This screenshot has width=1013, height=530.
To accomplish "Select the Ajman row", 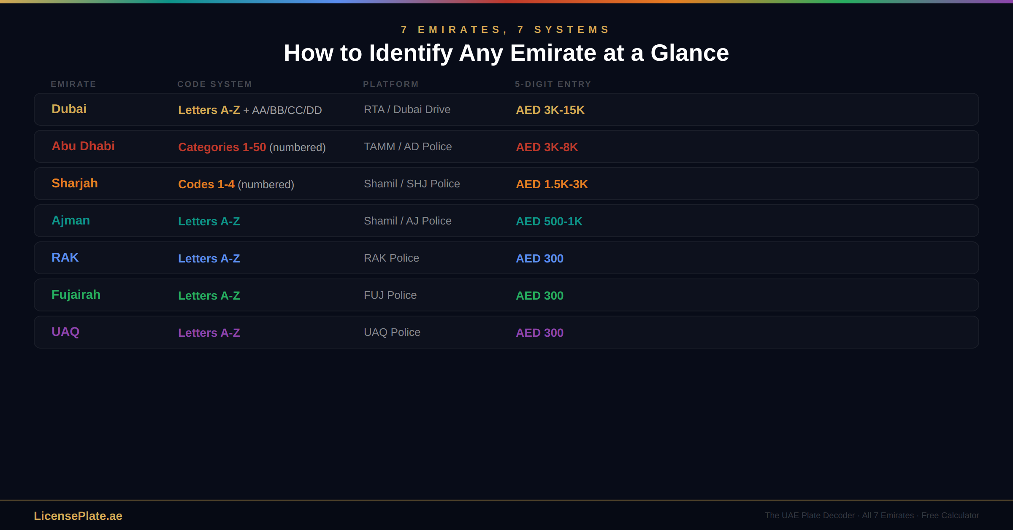I will (x=506, y=220).
